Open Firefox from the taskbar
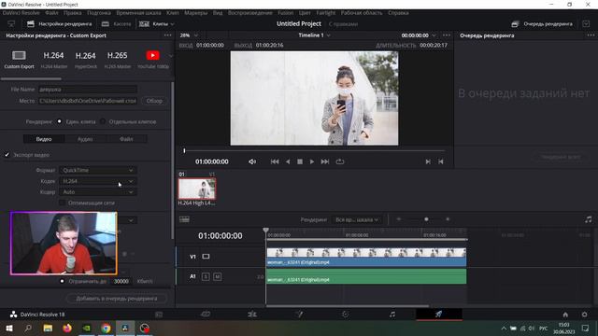The height and width of the screenshot is (336, 598). click(67, 328)
